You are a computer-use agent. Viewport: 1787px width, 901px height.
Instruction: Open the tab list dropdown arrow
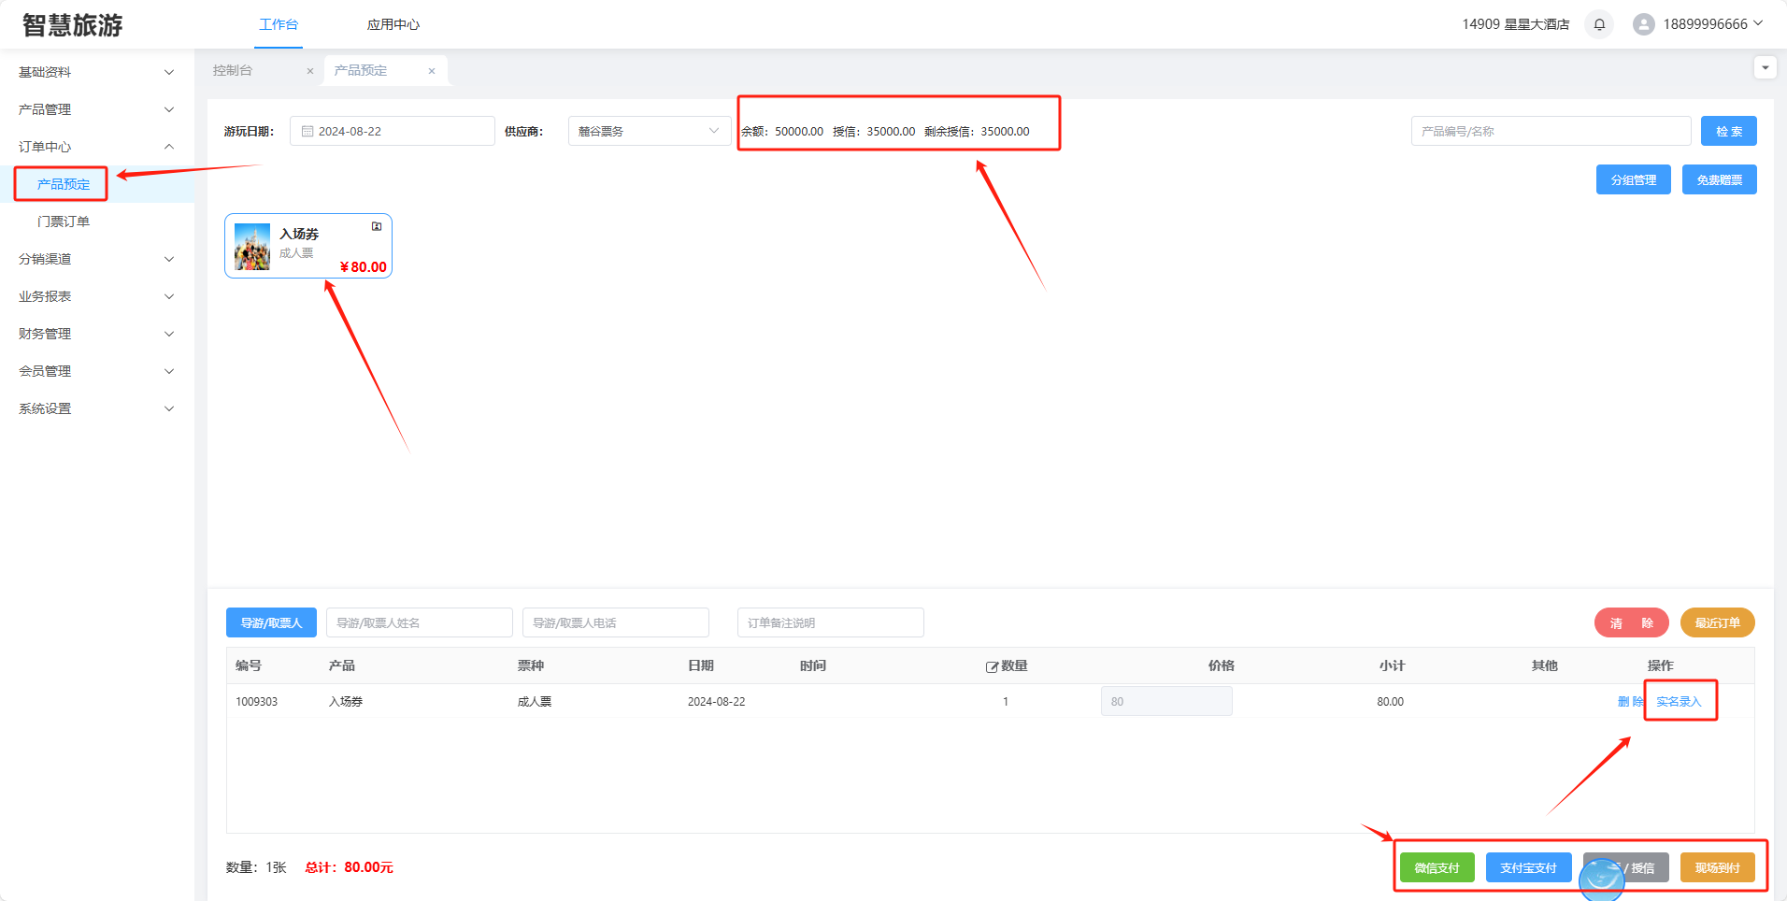click(1765, 67)
